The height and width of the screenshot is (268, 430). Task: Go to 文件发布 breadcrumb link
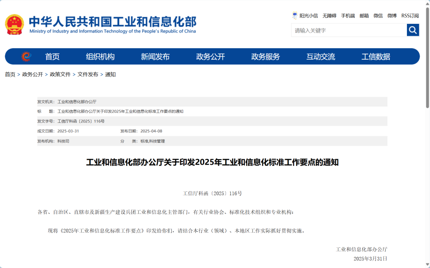pyautogui.click(x=88, y=74)
